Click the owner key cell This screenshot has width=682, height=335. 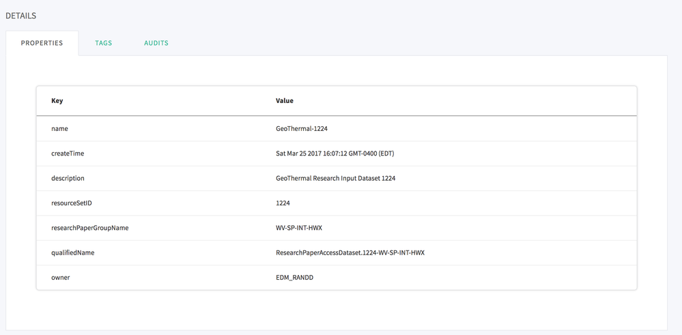click(61, 278)
